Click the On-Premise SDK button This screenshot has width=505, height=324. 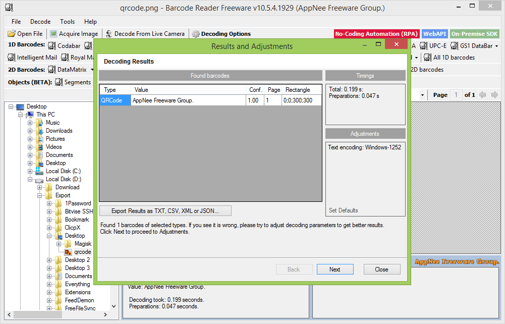pyautogui.click(x=474, y=34)
